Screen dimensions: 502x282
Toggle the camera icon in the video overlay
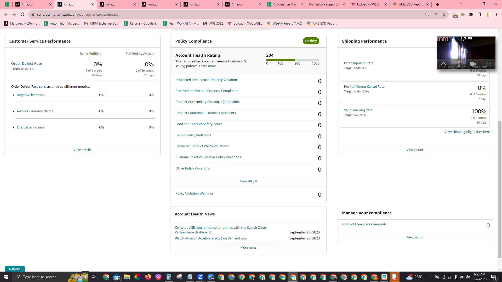click(473, 64)
